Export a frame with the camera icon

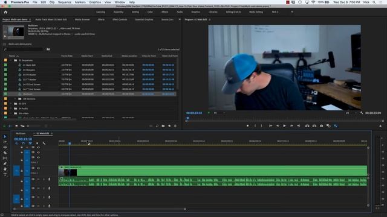click(x=321, y=126)
